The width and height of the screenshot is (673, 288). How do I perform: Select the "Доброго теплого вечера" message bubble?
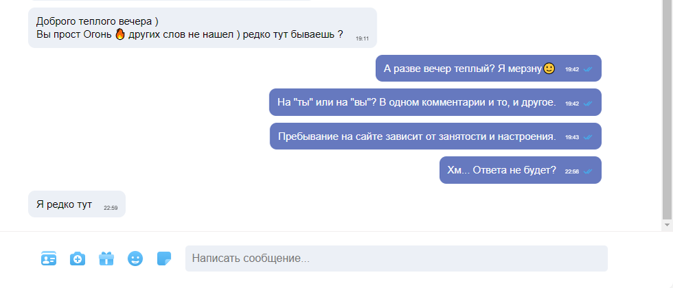[202, 27]
